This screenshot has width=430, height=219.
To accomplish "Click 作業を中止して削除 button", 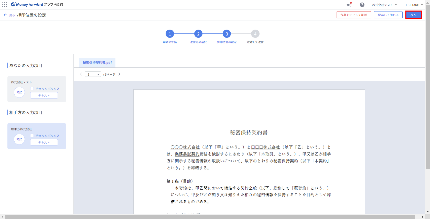I will click(x=354, y=15).
